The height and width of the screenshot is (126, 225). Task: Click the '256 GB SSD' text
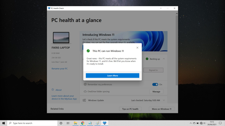(56, 58)
